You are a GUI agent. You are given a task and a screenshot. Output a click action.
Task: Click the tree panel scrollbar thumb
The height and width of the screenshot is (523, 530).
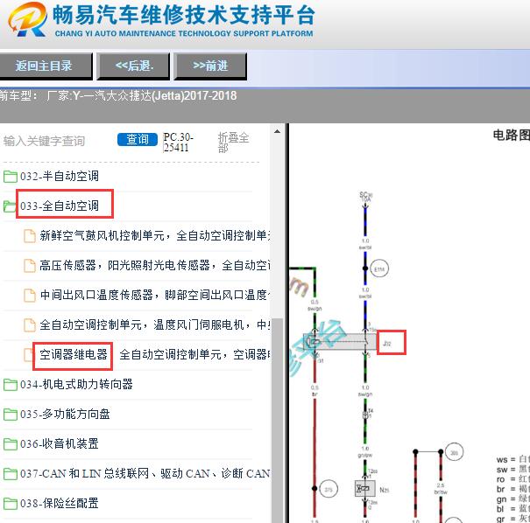click(277, 420)
